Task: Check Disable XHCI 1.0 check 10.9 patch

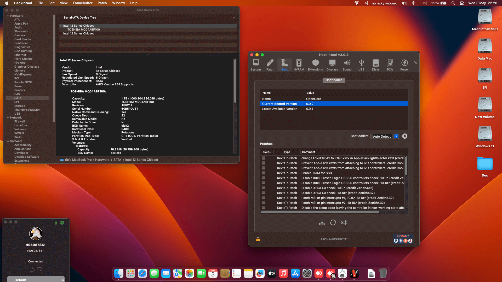Action: click(264, 188)
